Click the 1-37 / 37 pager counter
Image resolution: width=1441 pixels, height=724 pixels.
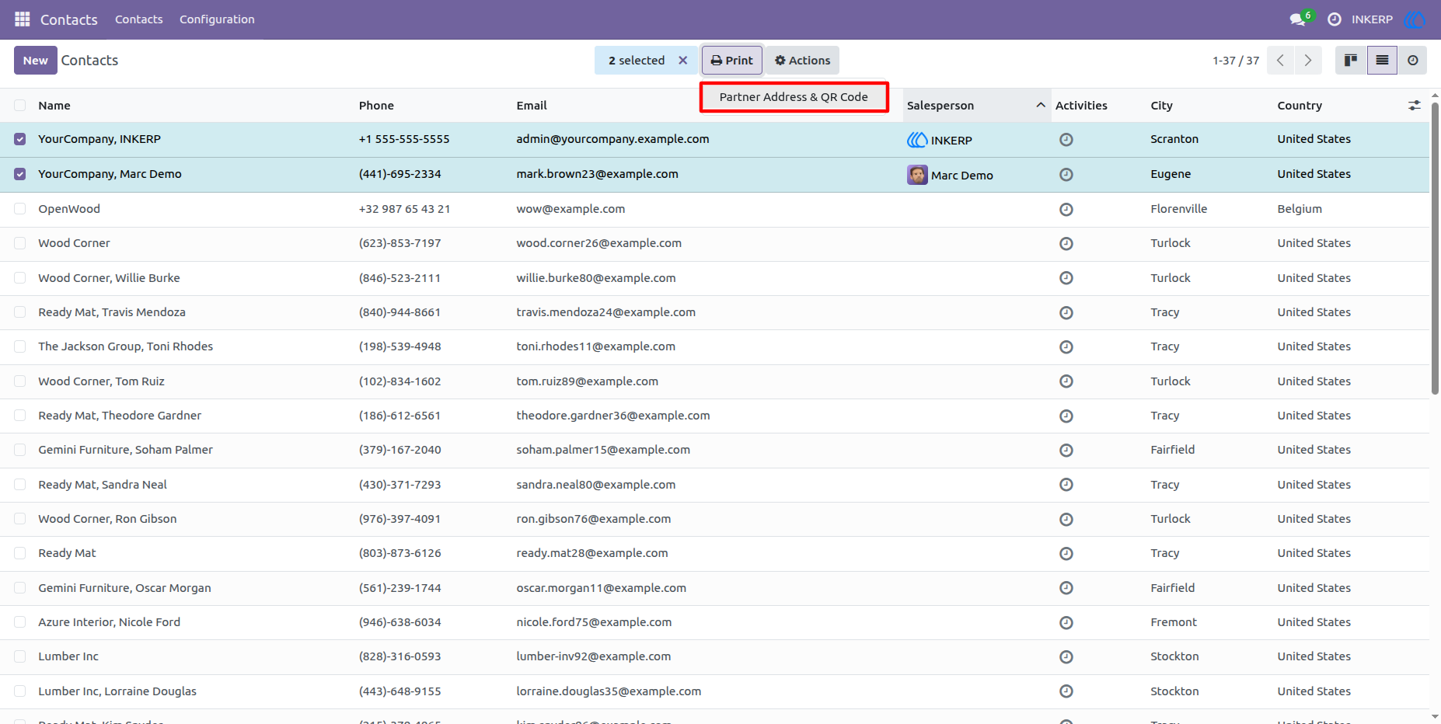point(1236,61)
